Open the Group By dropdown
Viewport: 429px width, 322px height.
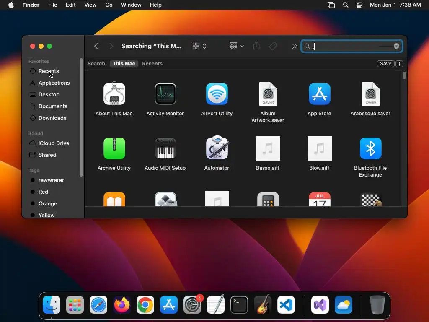(x=236, y=46)
